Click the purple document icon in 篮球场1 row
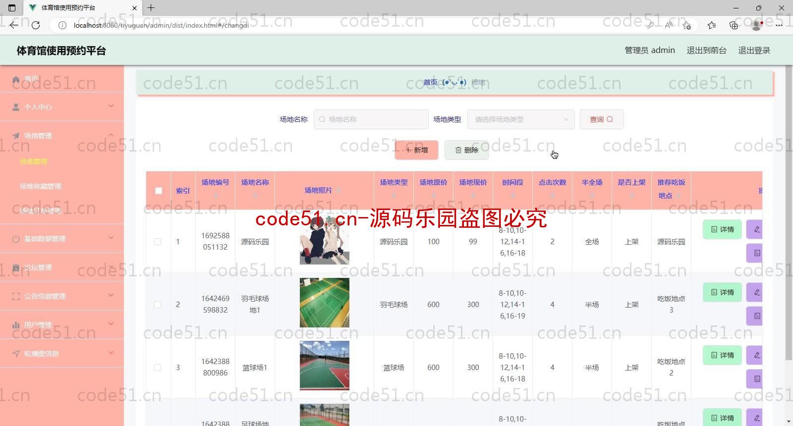The image size is (793, 426). 756,378
